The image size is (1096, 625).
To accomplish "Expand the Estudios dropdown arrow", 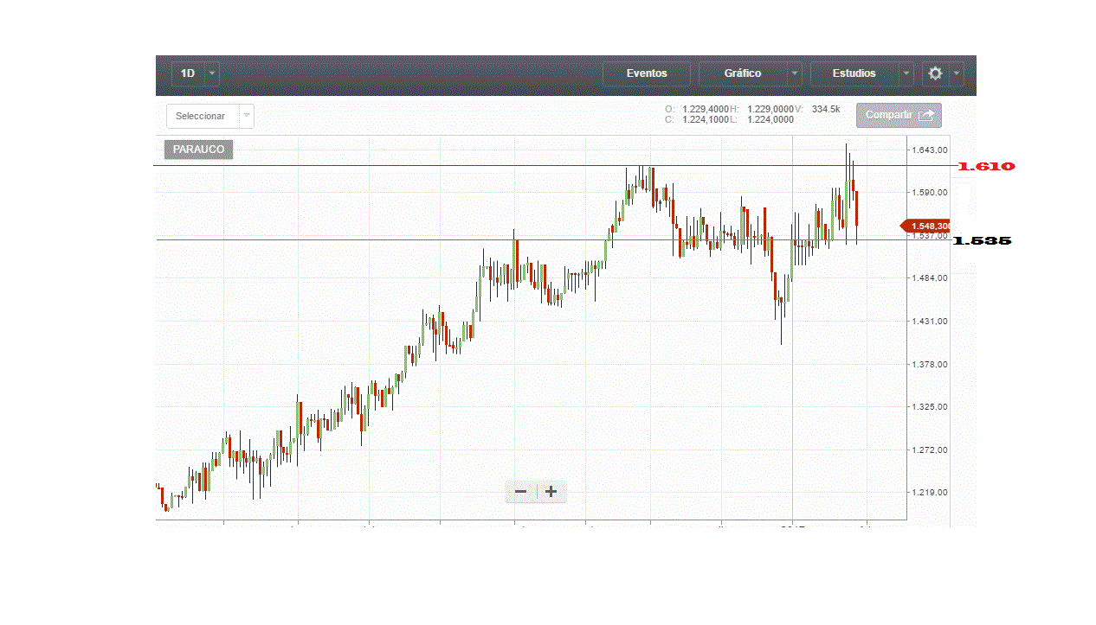I will coord(906,73).
